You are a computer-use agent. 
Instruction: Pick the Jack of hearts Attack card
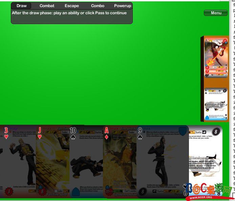tap(53, 161)
